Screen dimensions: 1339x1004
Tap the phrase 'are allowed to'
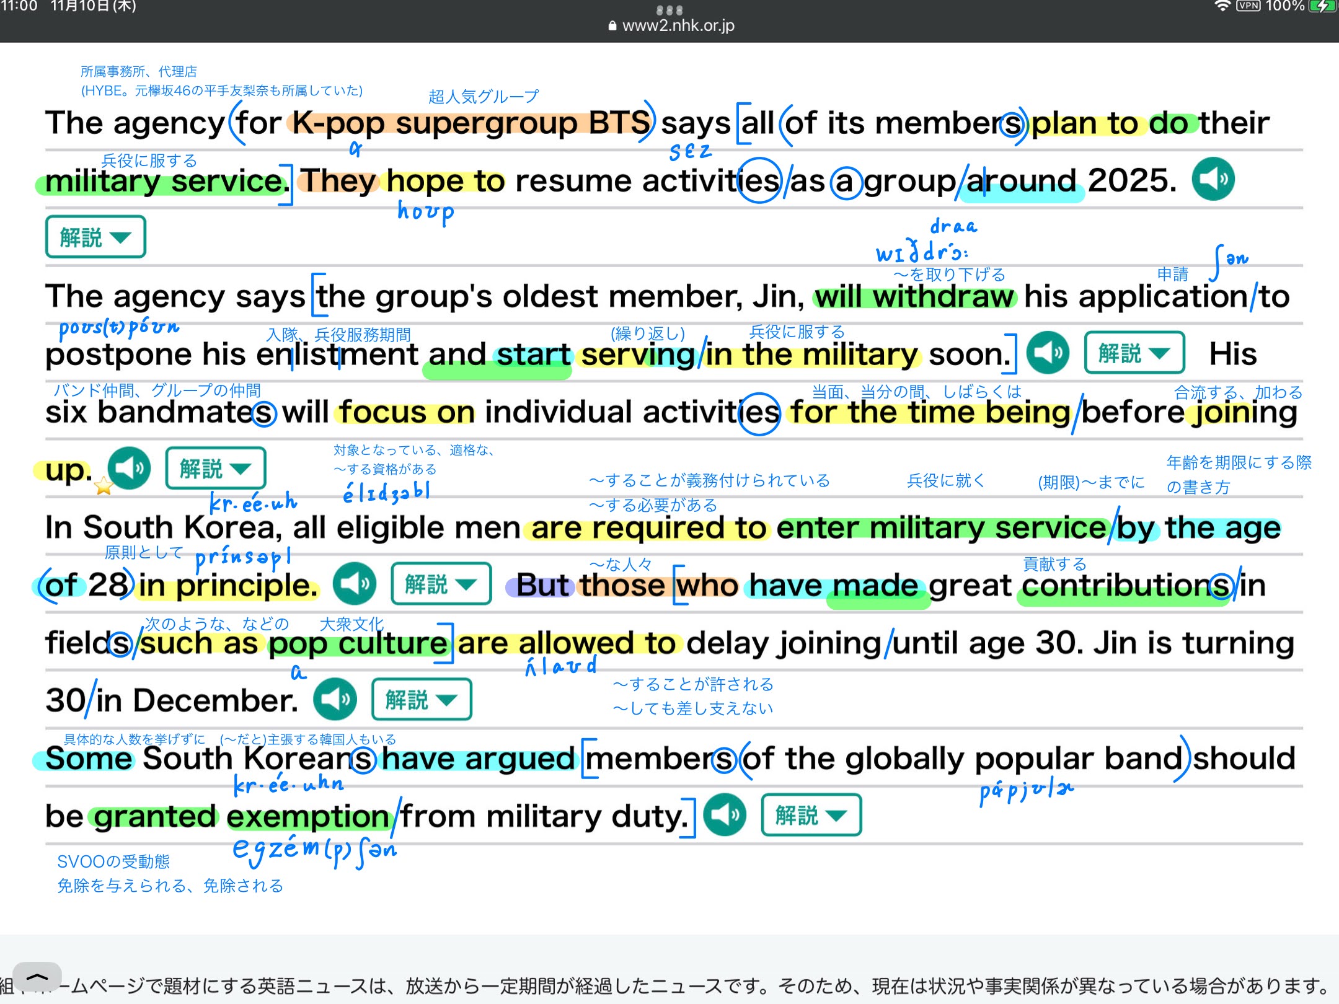pyautogui.click(x=567, y=644)
